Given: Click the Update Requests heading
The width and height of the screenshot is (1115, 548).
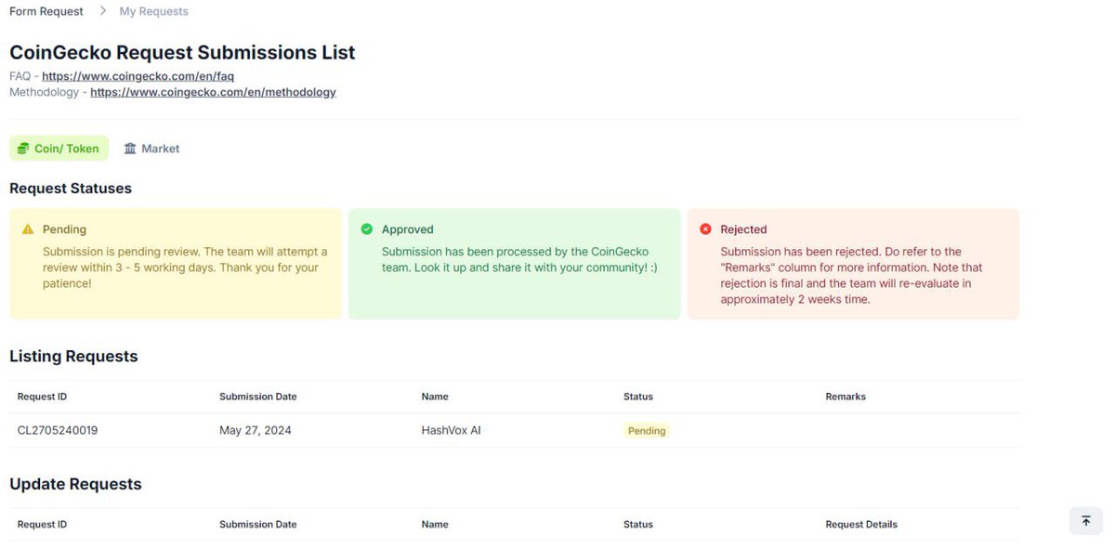Looking at the screenshot, I should pyautogui.click(x=75, y=484).
